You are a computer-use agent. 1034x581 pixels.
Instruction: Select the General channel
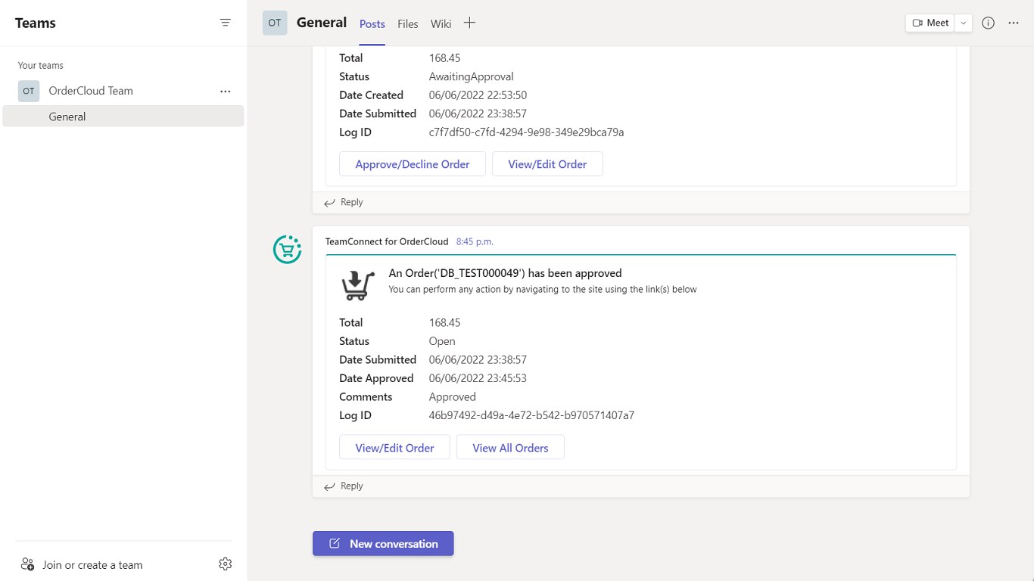click(67, 117)
